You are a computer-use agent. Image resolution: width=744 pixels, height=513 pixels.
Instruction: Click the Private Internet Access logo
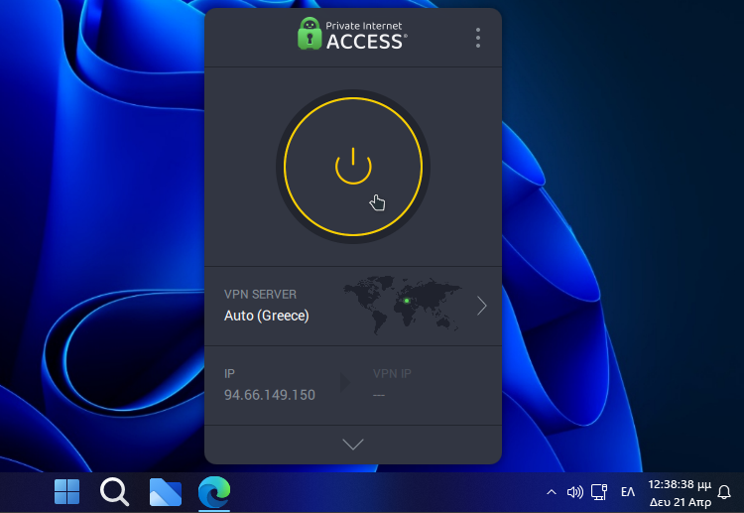tap(352, 34)
